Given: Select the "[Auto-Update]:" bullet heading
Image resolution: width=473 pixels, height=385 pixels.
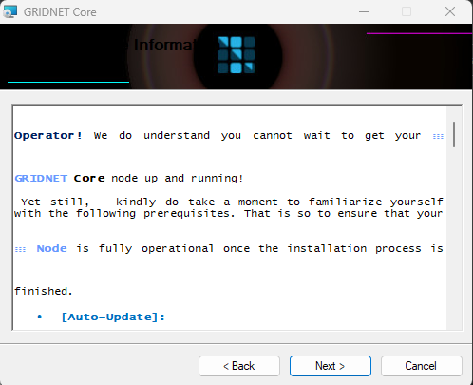Looking at the screenshot, I should (113, 317).
